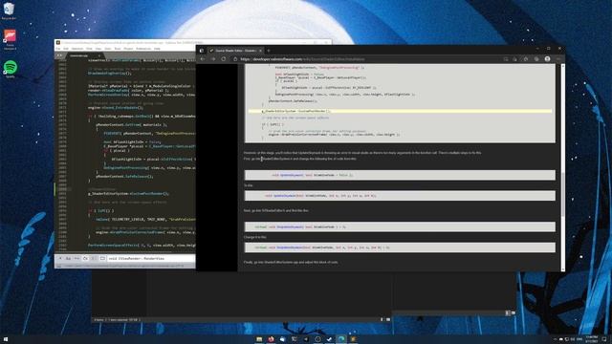Open the Spotify desktop shortcut
The image size is (612, 344).
(10, 70)
